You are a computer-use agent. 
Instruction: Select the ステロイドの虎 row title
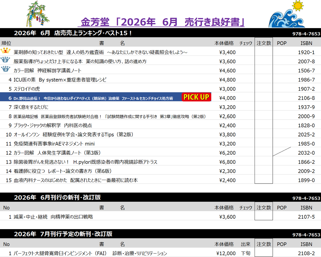pyautogui.click(x=27, y=89)
